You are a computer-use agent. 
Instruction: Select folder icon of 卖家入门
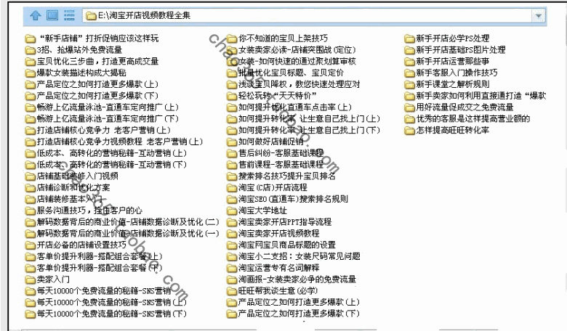(x=31, y=279)
